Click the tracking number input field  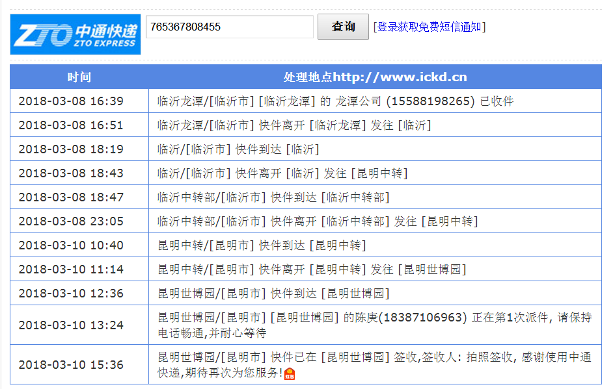[x=230, y=27]
